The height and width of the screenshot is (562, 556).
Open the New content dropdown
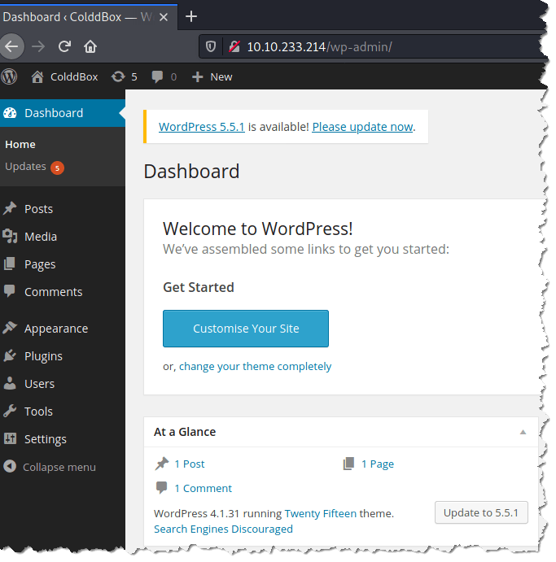coord(212,76)
